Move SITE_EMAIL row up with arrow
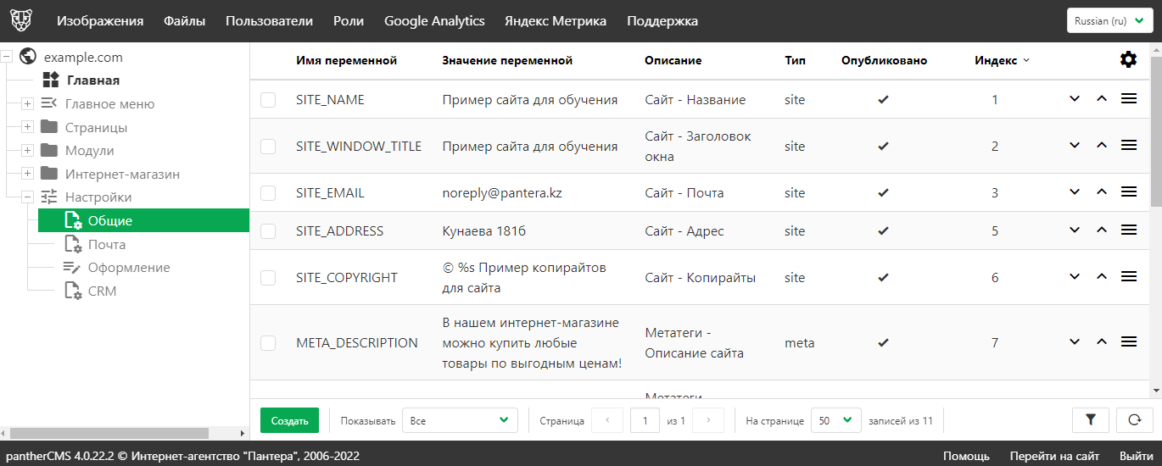This screenshot has height=466, width=1162. pyautogui.click(x=1102, y=192)
